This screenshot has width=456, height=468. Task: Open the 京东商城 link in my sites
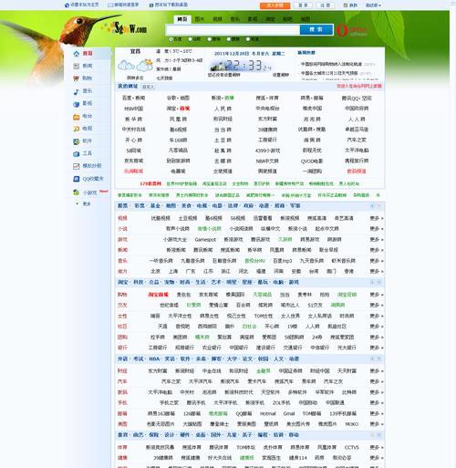(133, 161)
